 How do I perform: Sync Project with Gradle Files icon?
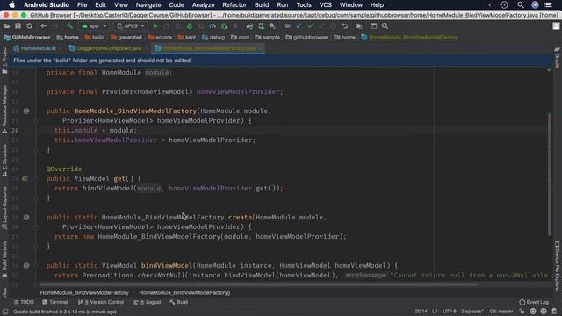(x=249, y=26)
